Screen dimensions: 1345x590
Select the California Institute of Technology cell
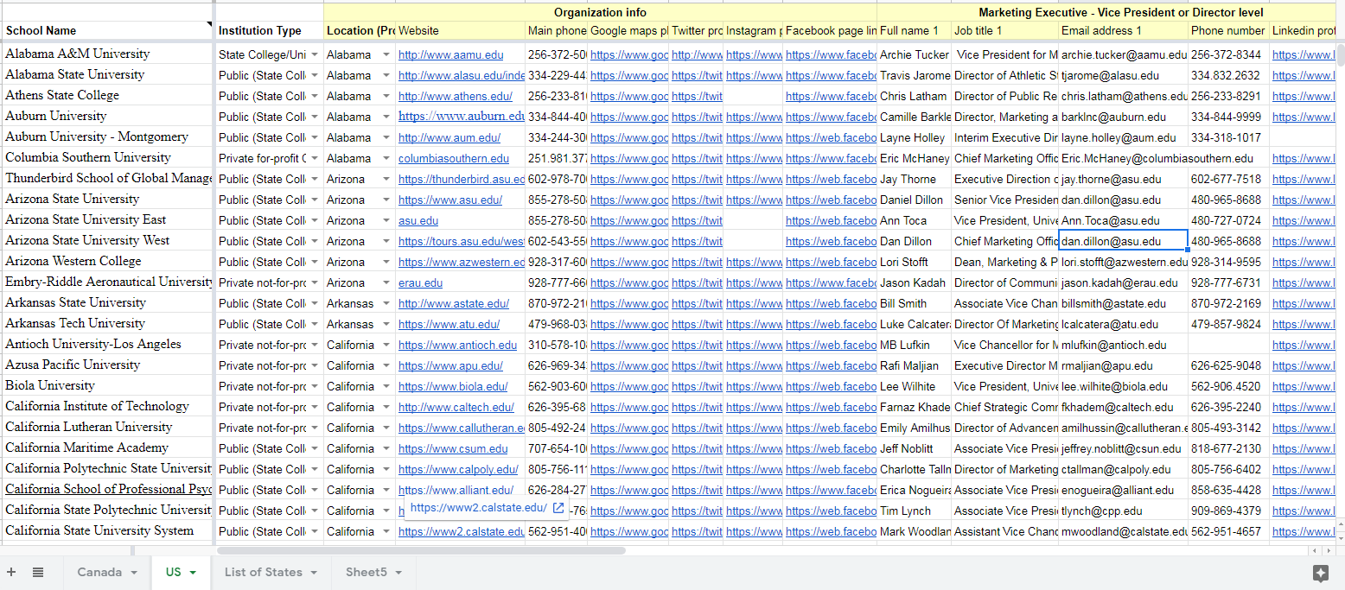107,406
